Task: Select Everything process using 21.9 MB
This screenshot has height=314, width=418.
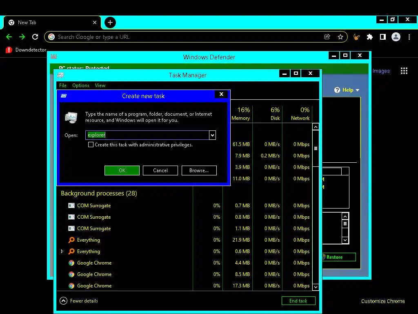Action: pos(184,240)
